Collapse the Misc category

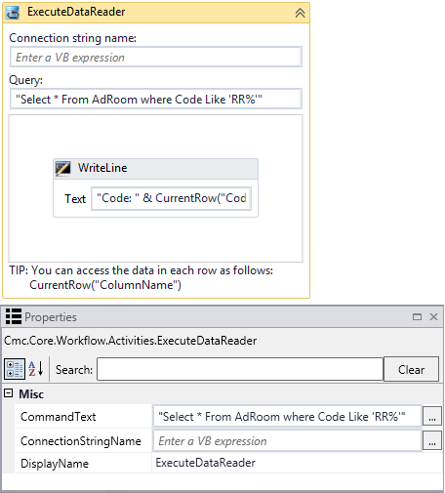pos(9,393)
